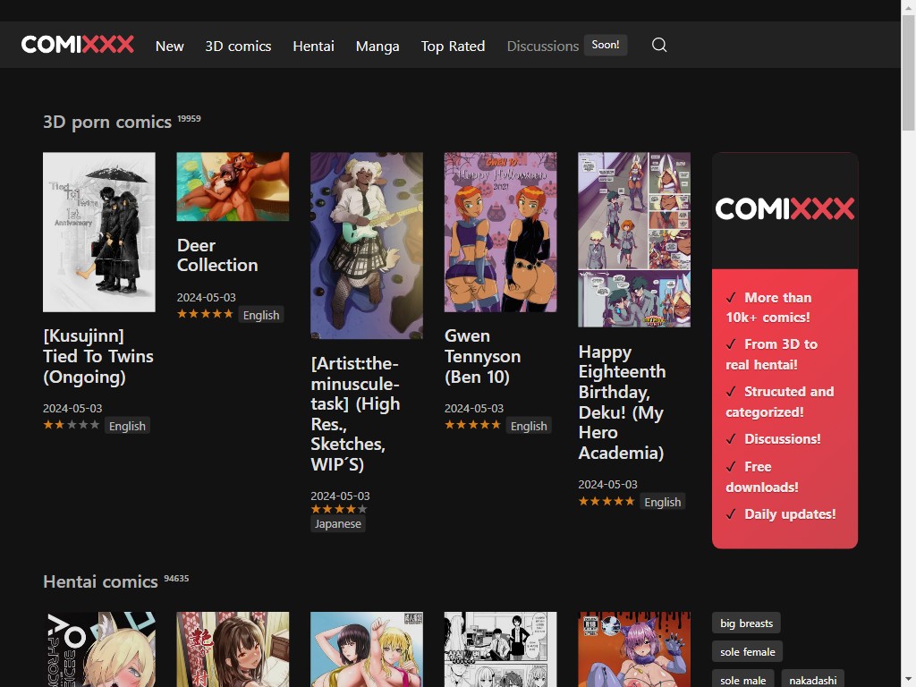Click the English badge under Deer Collection

coord(261,315)
